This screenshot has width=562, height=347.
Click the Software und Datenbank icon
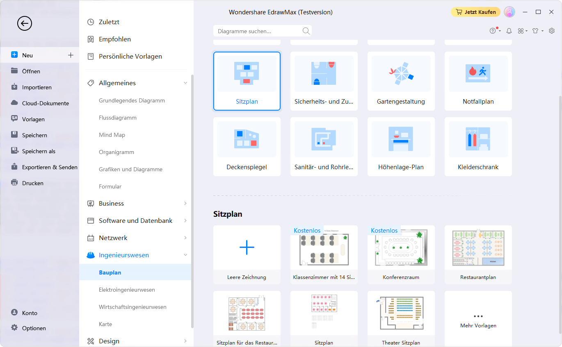pyautogui.click(x=91, y=220)
